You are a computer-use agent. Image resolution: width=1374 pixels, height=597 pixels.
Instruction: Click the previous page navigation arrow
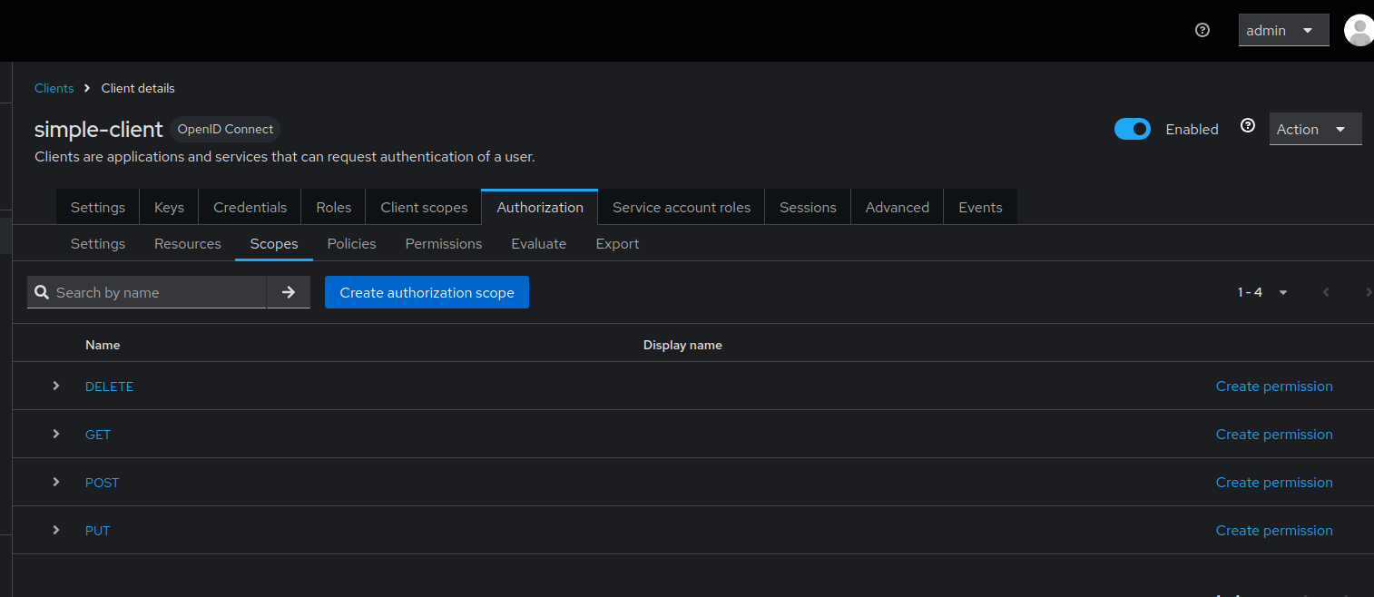pos(1326,292)
